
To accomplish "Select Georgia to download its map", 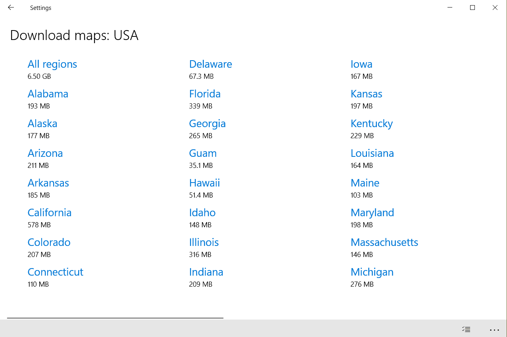I will tap(207, 124).
